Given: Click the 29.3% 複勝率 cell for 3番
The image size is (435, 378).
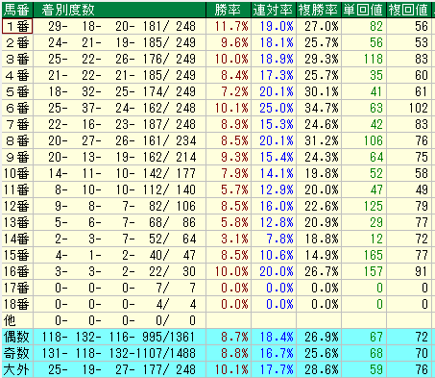Looking at the screenshot, I should [x=319, y=59].
